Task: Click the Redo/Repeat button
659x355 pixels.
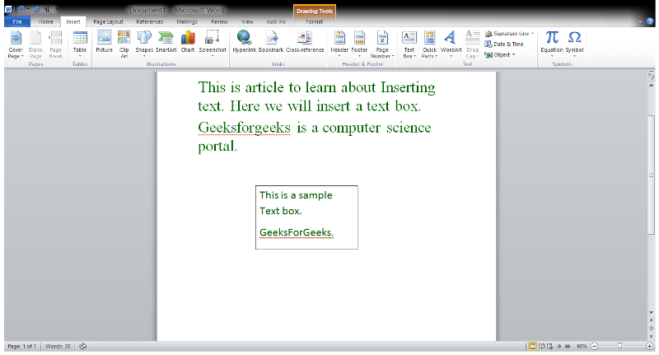Action: [x=36, y=9]
